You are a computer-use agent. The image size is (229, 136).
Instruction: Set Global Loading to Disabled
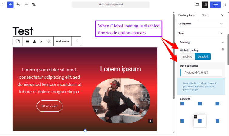coord(203,57)
